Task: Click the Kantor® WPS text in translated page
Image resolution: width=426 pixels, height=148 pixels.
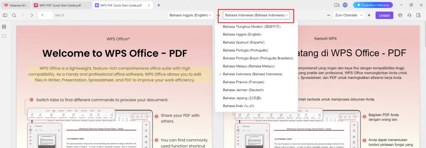Action: pos(325,39)
